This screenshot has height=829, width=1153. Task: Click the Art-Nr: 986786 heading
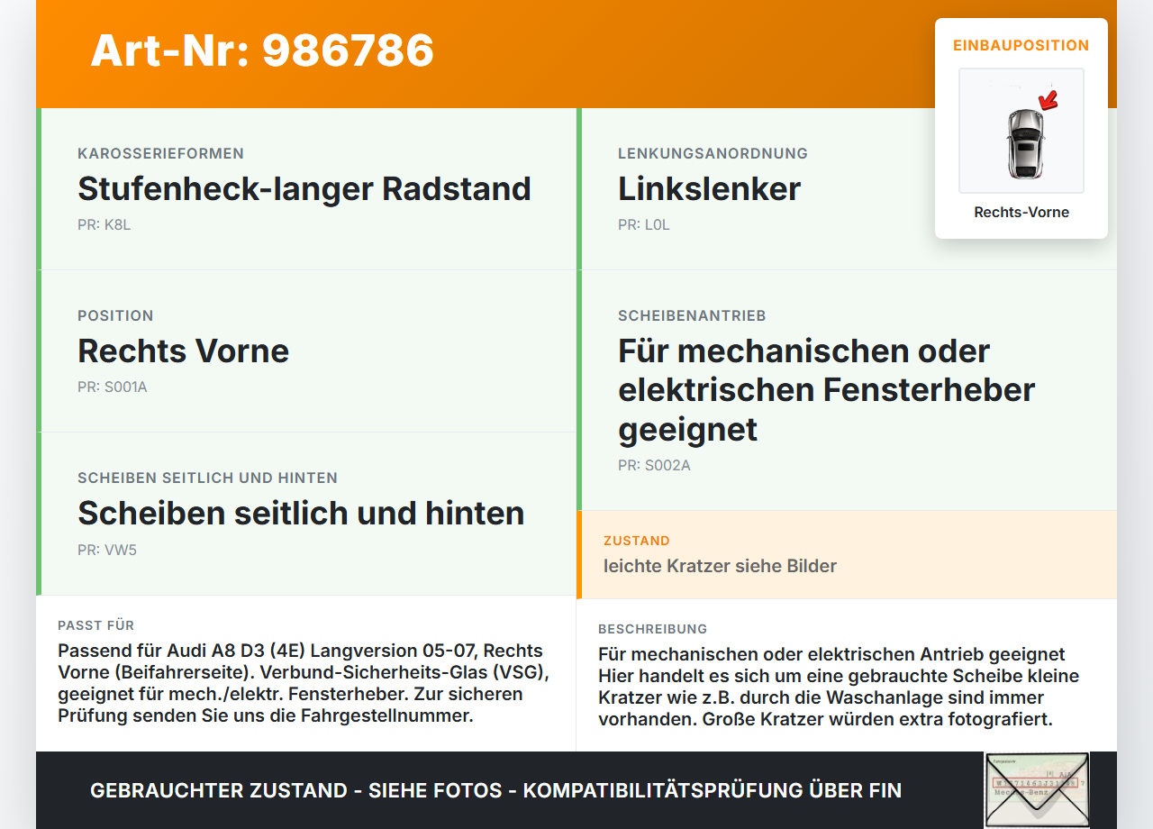(x=262, y=50)
